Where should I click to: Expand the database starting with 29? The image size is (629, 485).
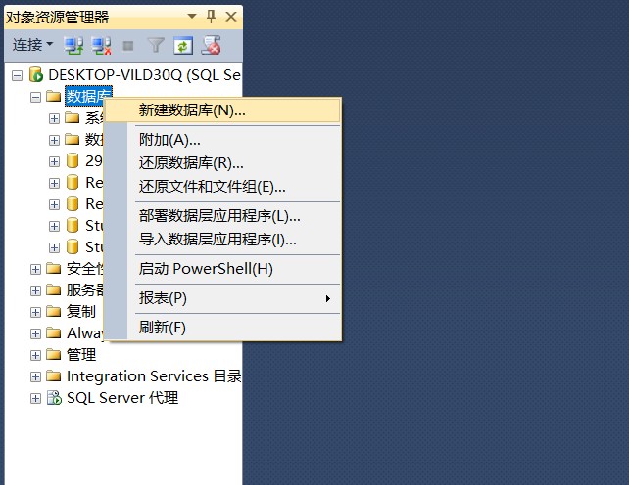coord(54,161)
